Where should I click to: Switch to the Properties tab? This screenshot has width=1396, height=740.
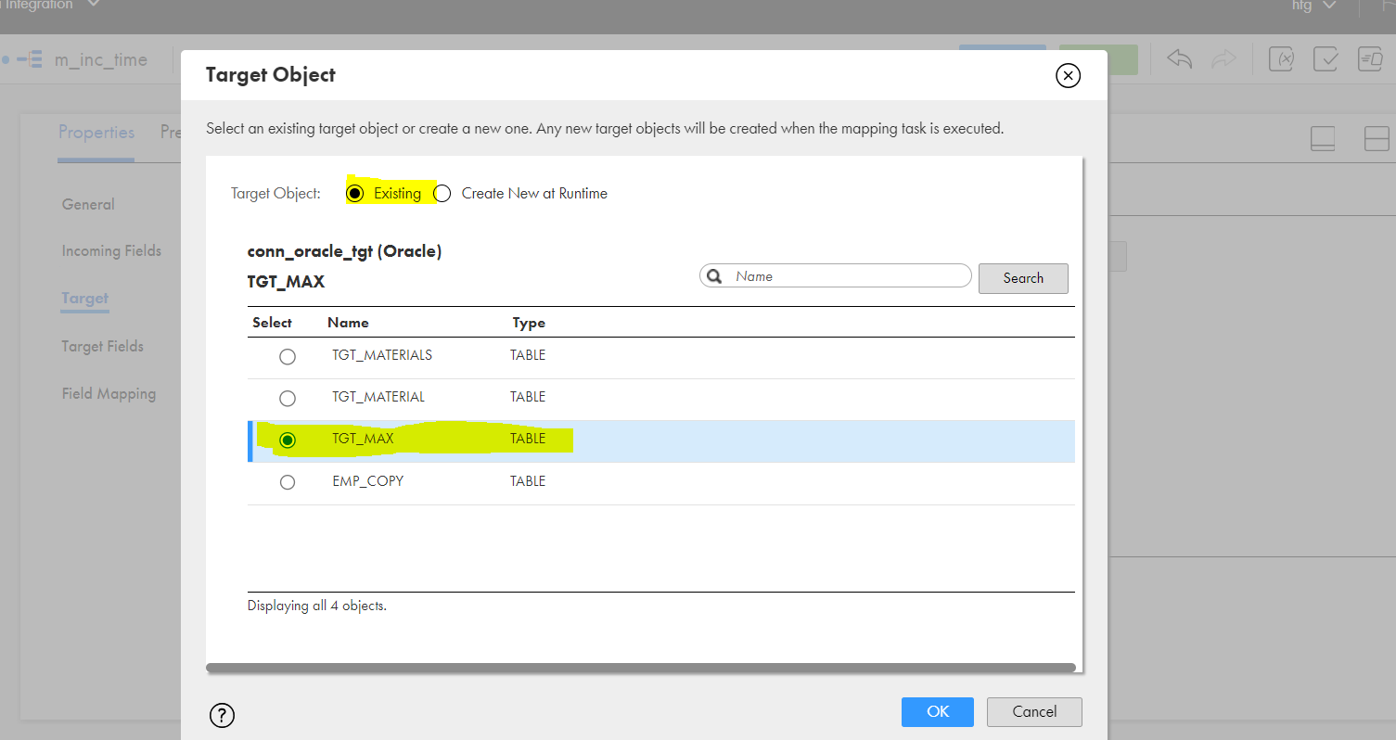[x=96, y=133]
